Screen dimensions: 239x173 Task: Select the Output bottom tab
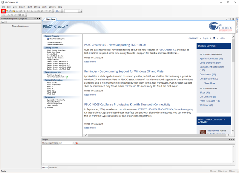coord(45,167)
